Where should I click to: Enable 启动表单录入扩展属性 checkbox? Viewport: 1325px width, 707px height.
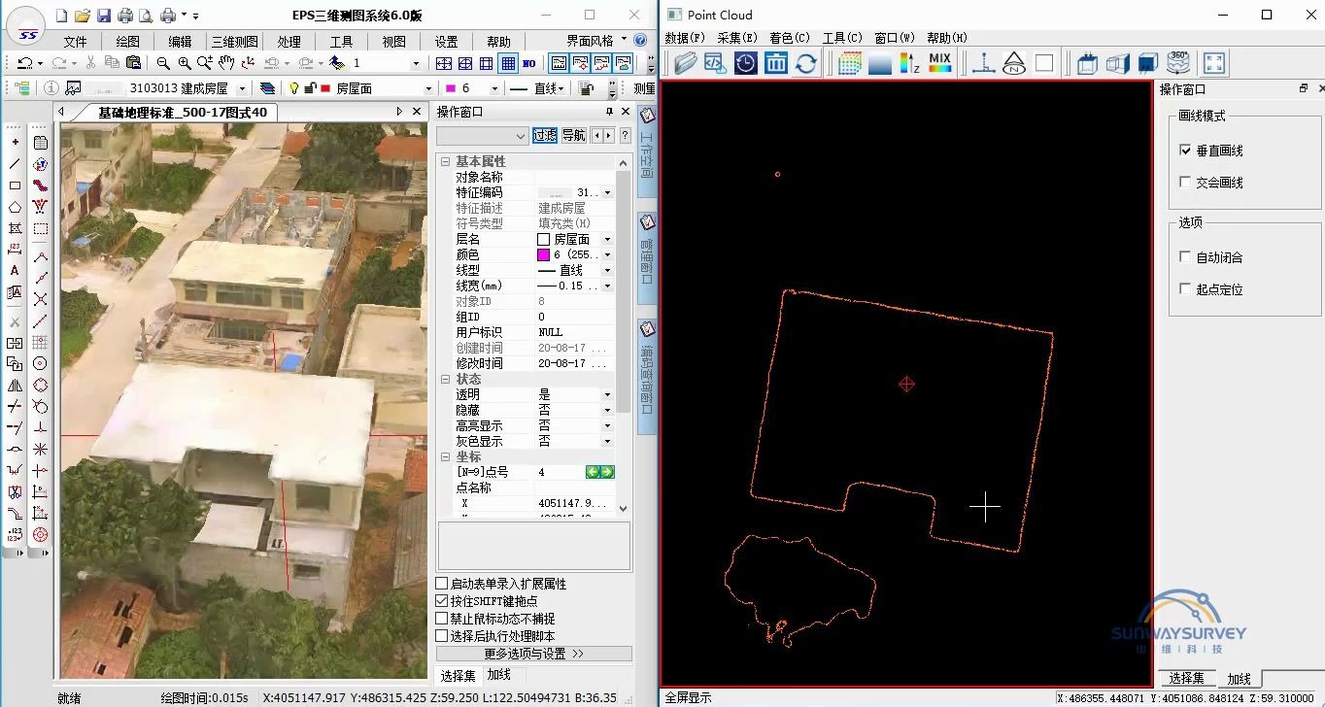442,584
